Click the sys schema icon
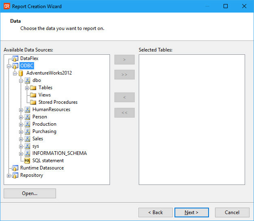The height and width of the screenshot is (221, 254). [27, 146]
